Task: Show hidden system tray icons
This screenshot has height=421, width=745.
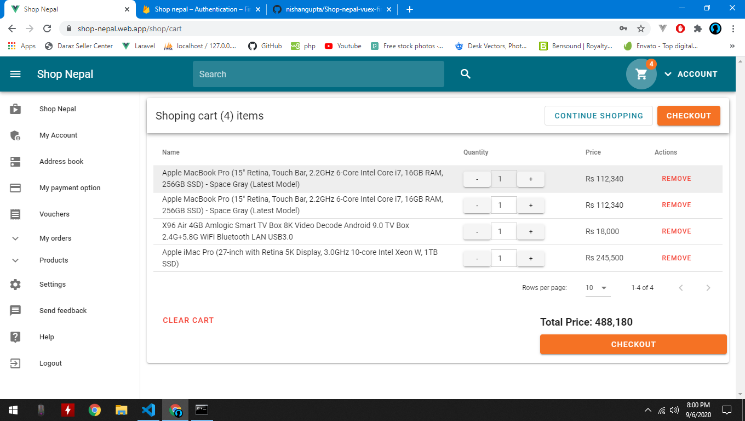Action: (x=648, y=410)
